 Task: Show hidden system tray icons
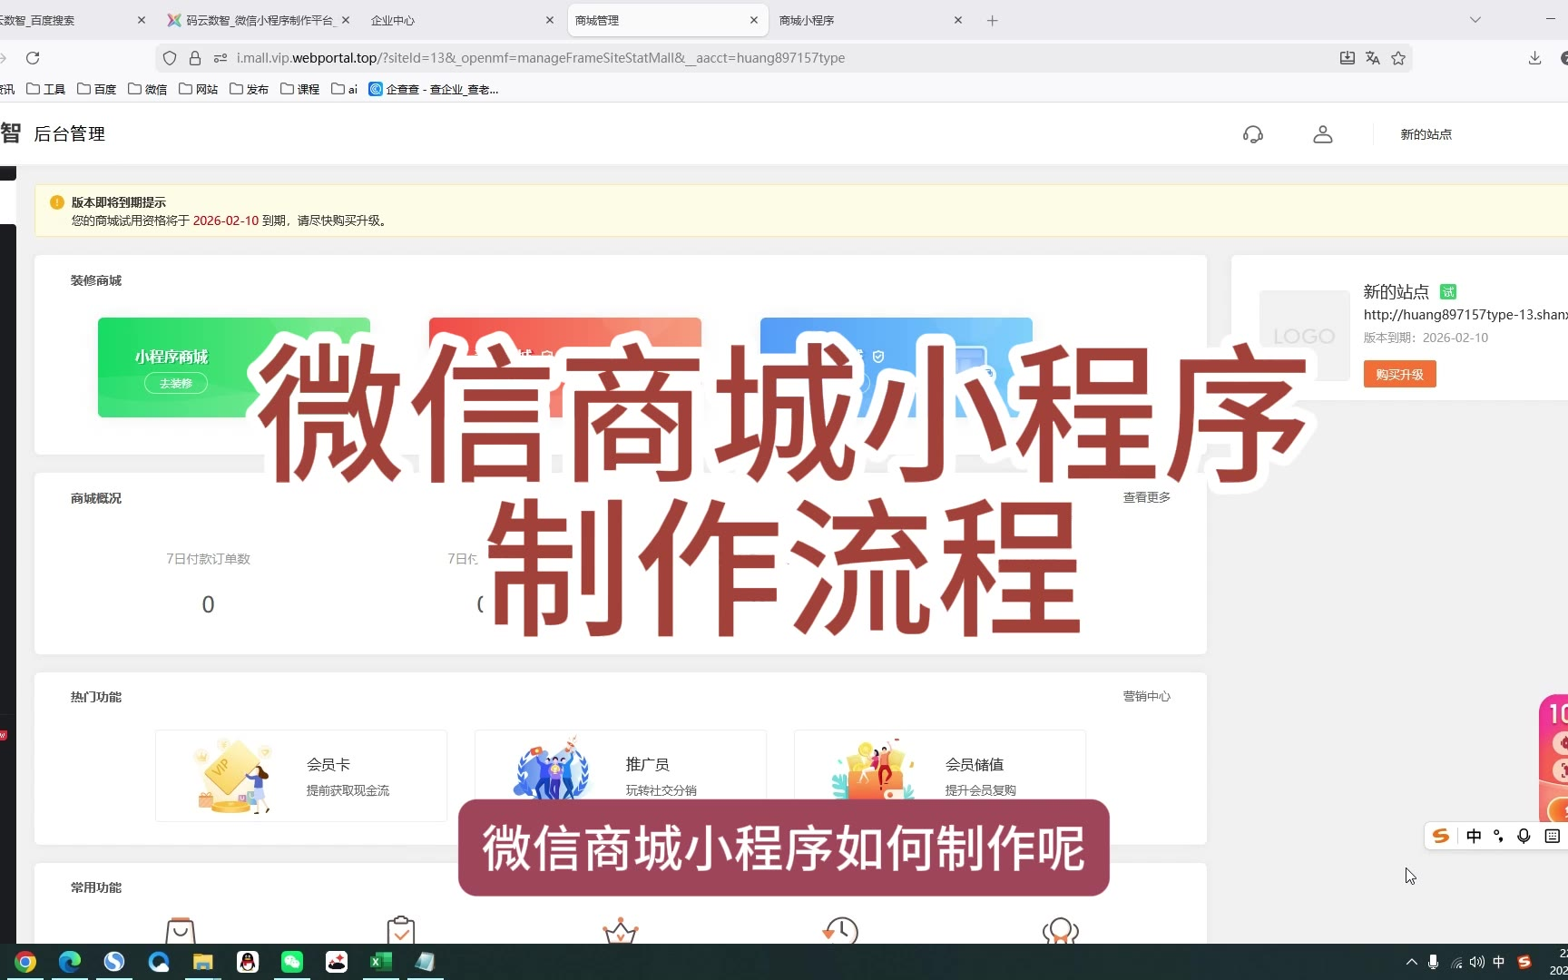(1411, 962)
